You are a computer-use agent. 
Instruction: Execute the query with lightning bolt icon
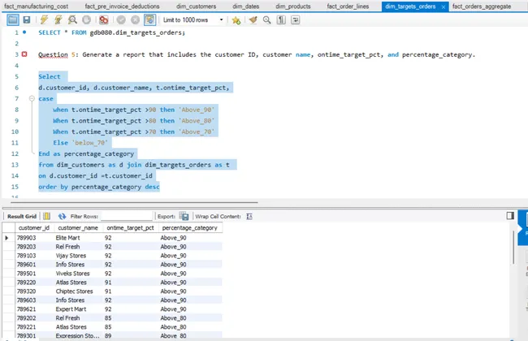(x=44, y=19)
